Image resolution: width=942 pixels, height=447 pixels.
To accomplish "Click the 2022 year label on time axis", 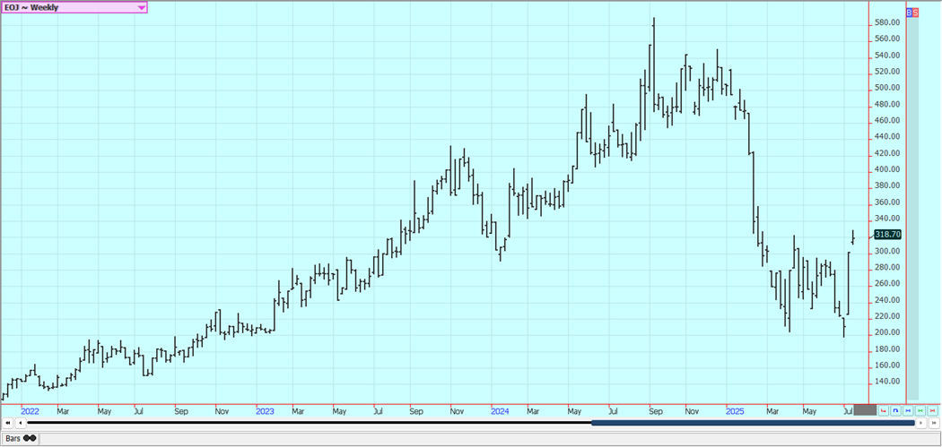I will (30, 411).
